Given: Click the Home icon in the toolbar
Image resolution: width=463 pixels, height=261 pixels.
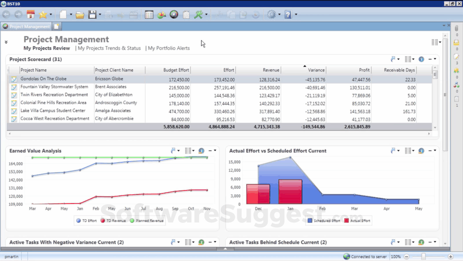Looking at the screenshot, I should coord(30,14).
